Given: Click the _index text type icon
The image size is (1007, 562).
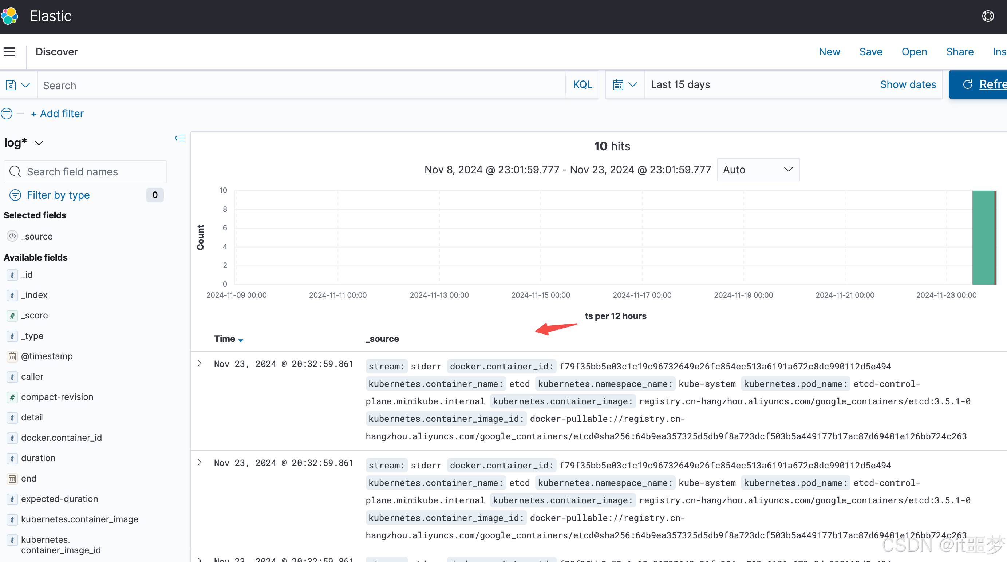Looking at the screenshot, I should click(12, 295).
